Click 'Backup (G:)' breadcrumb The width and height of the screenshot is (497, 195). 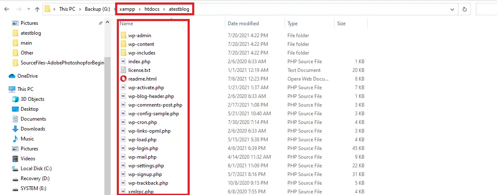pyautogui.click(x=98, y=9)
